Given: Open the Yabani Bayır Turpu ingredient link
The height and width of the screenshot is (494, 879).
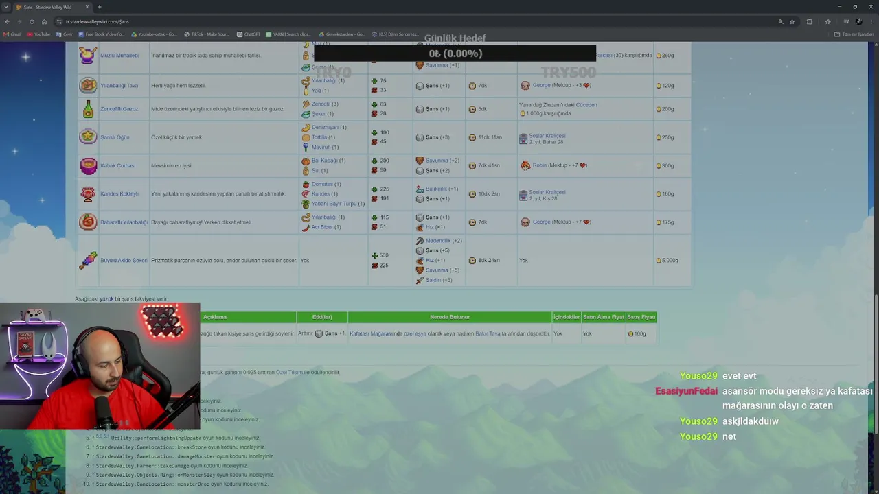Looking at the screenshot, I should coord(334,204).
